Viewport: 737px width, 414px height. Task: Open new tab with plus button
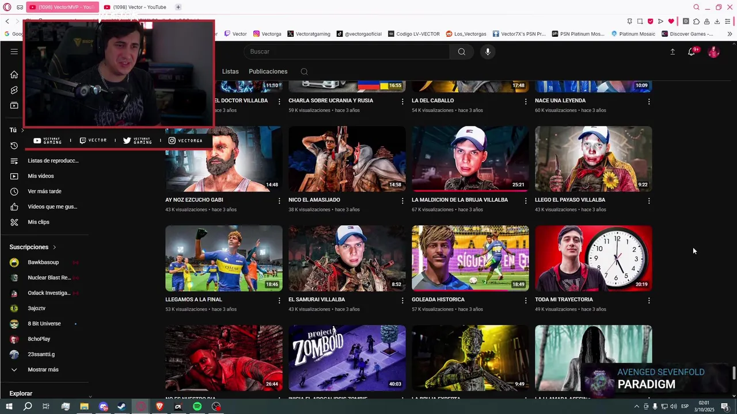coord(178,7)
